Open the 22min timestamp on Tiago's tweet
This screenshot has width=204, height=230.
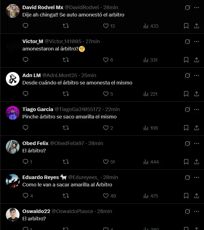pyautogui.click(x=113, y=109)
